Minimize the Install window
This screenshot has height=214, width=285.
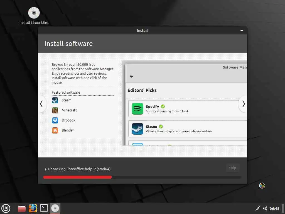point(242,30)
